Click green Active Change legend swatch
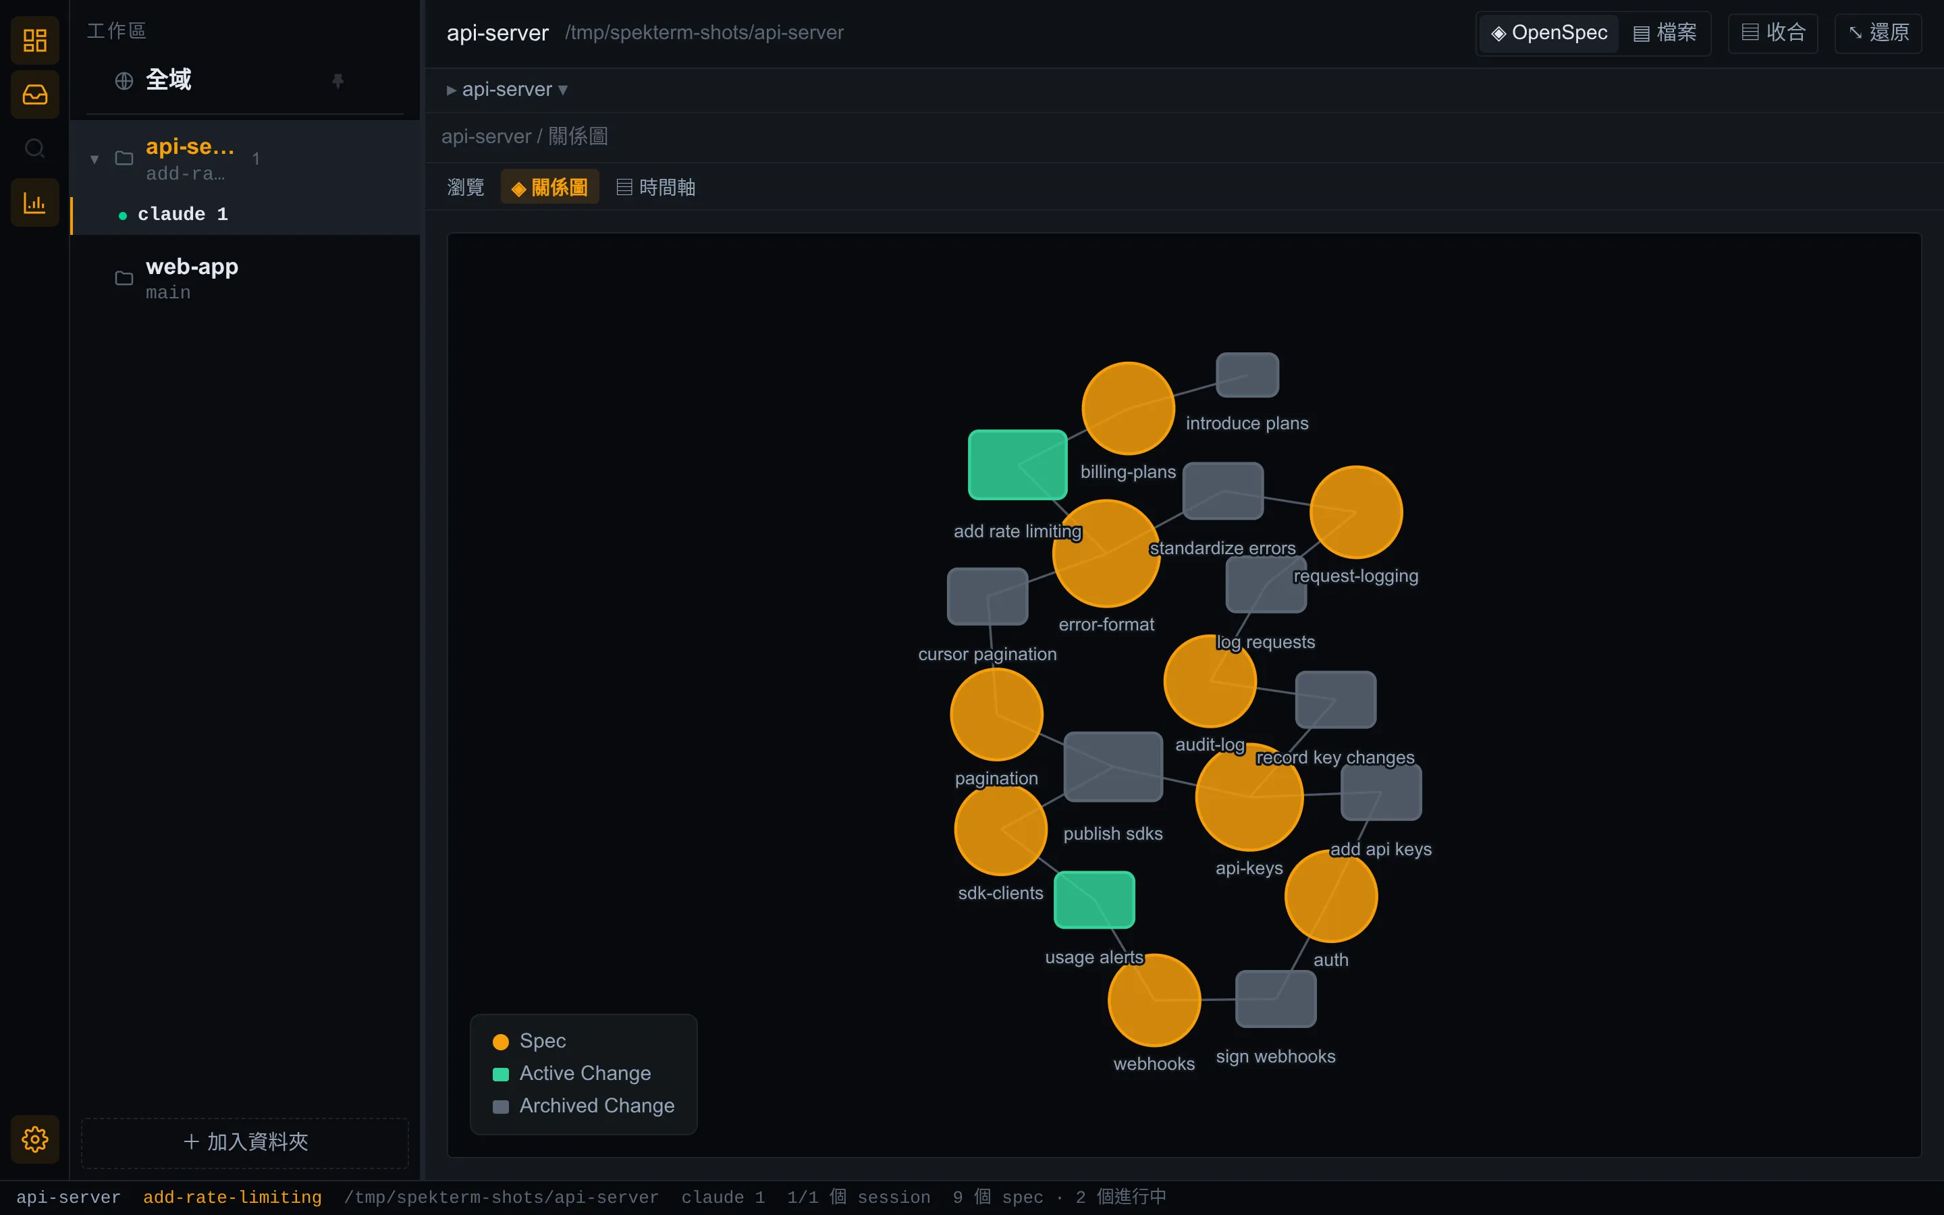1944x1215 pixels. [x=500, y=1075]
